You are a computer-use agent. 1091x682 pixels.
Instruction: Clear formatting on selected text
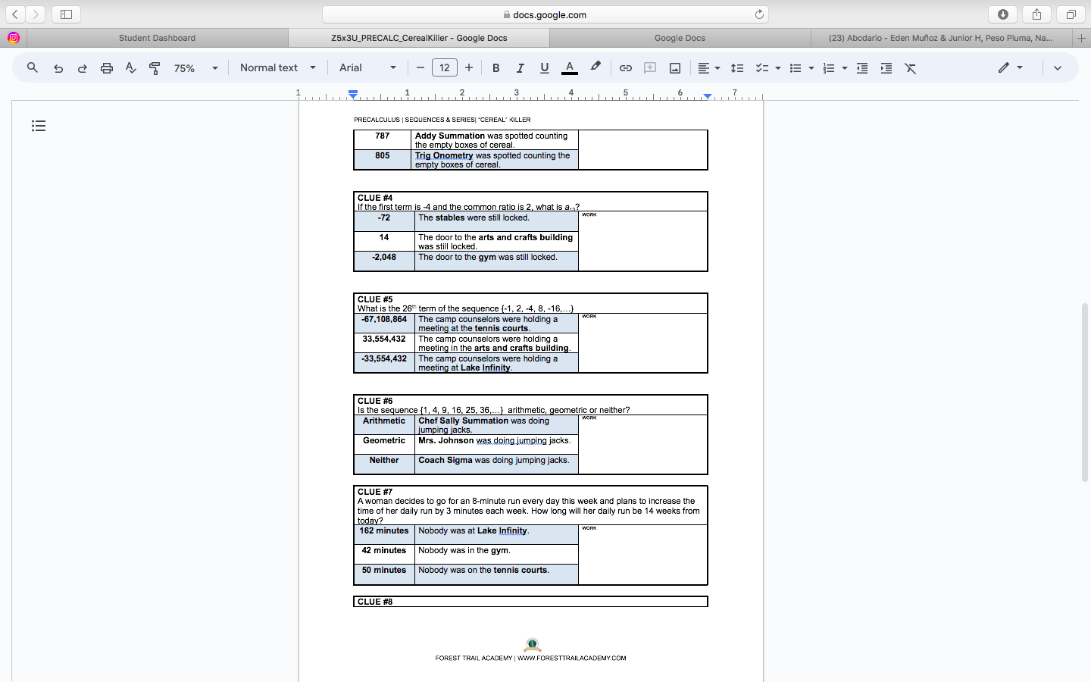(910, 67)
